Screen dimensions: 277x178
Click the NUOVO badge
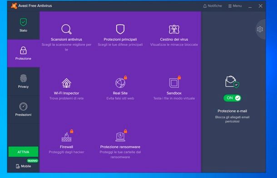pyautogui.click(x=33, y=161)
